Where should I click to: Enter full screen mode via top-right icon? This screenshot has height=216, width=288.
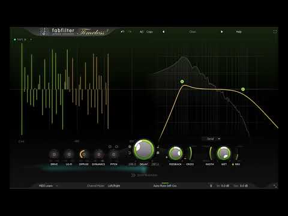coord(275,32)
